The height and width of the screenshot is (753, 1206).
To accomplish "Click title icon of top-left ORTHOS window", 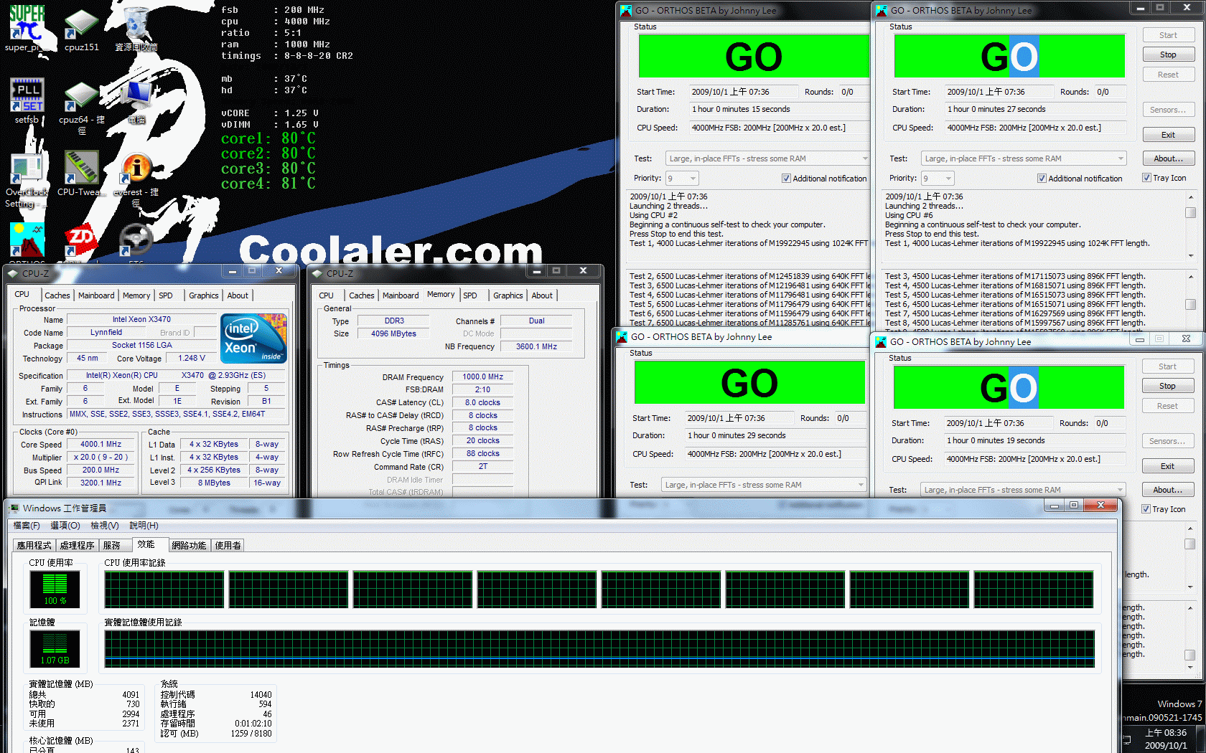I will pos(626,11).
